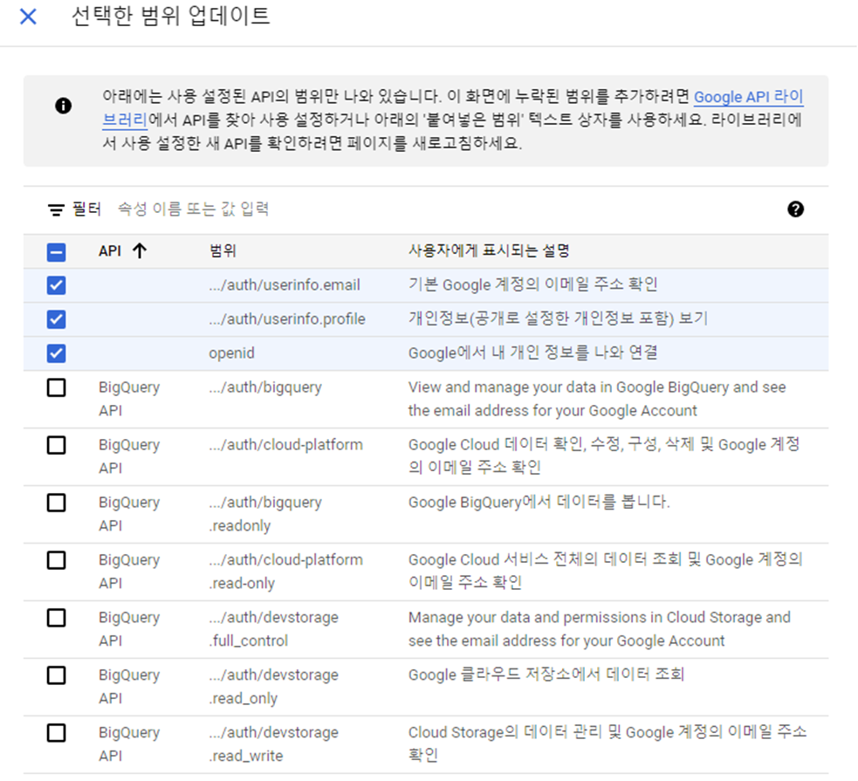Image resolution: width=858 pixels, height=781 pixels.
Task: Click the title 선택한 범위 업데이트
Action: pyautogui.click(x=171, y=16)
